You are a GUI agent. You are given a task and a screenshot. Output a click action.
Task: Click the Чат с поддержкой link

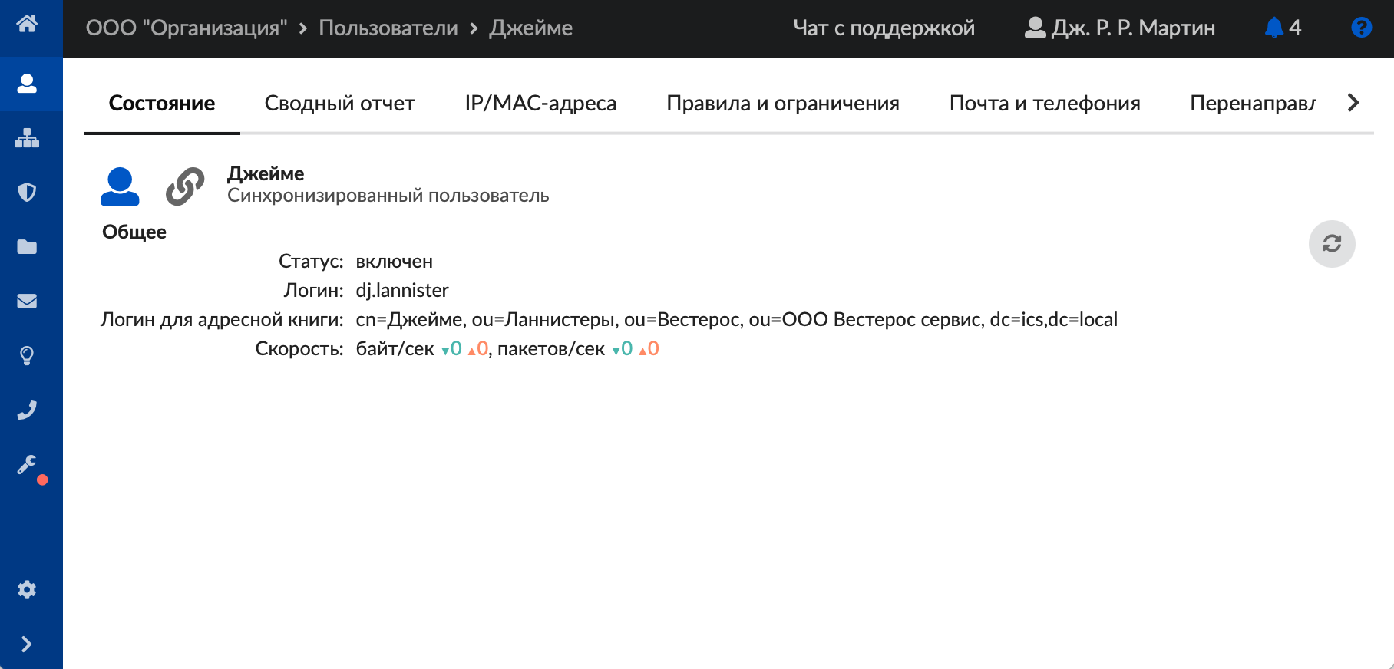tap(884, 28)
